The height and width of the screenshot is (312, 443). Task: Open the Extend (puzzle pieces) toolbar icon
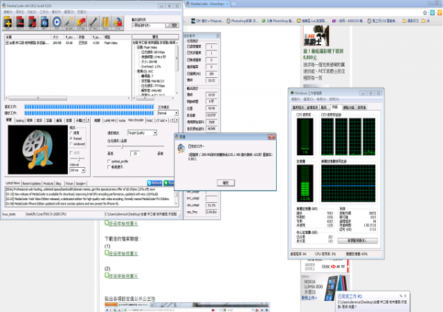point(81,23)
